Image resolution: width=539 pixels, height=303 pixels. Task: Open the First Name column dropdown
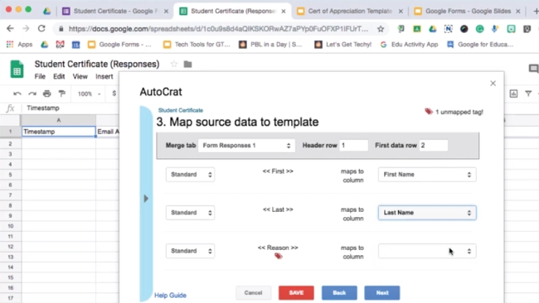click(x=427, y=175)
